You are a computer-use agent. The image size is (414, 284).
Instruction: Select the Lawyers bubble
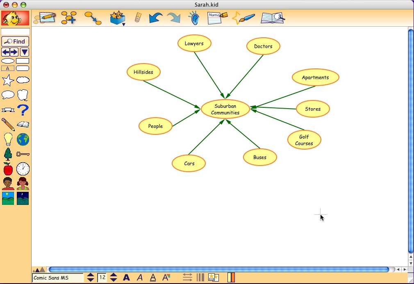(194, 43)
